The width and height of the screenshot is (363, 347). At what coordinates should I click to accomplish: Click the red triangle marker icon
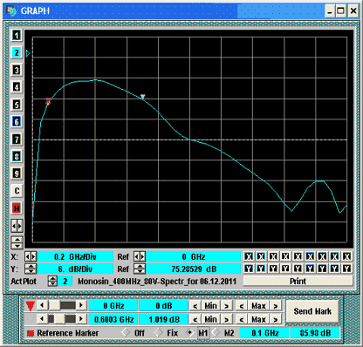[x=31, y=306]
